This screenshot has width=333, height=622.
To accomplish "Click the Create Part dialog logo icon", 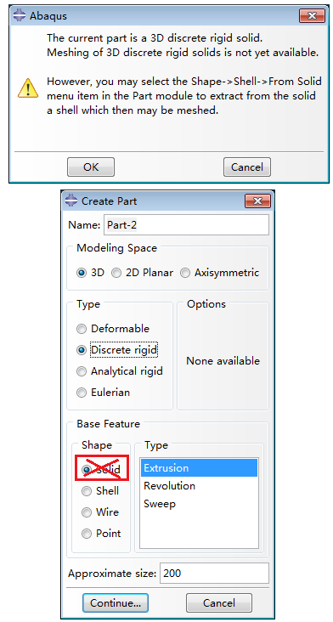I will [71, 201].
